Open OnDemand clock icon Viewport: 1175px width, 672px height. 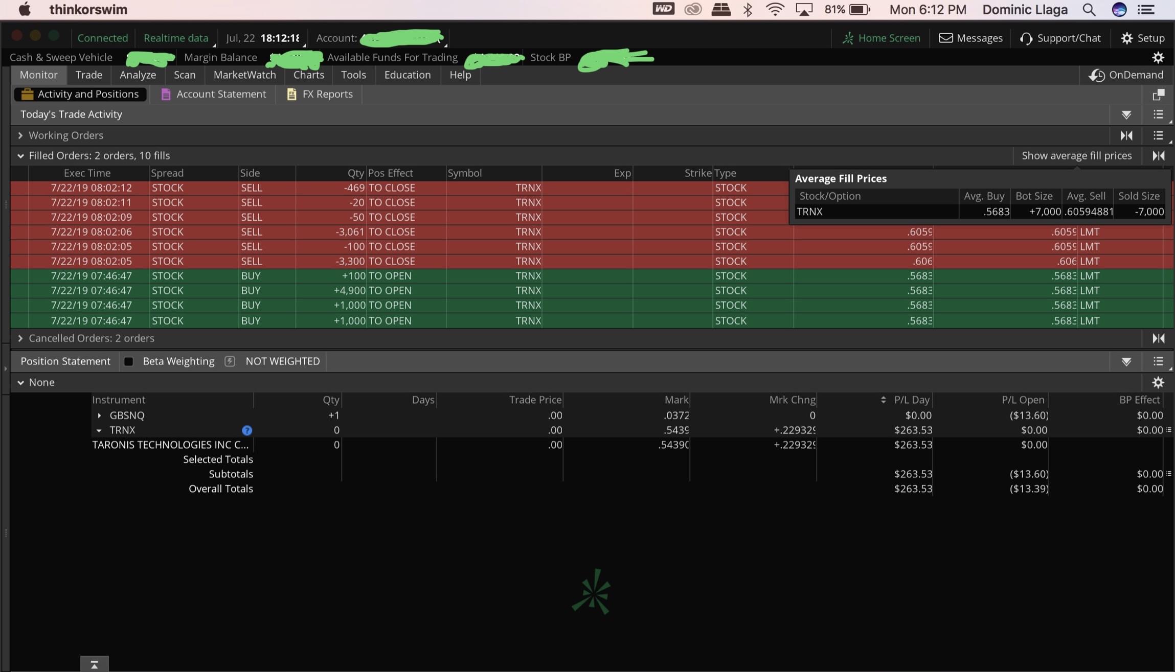[x=1096, y=75]
